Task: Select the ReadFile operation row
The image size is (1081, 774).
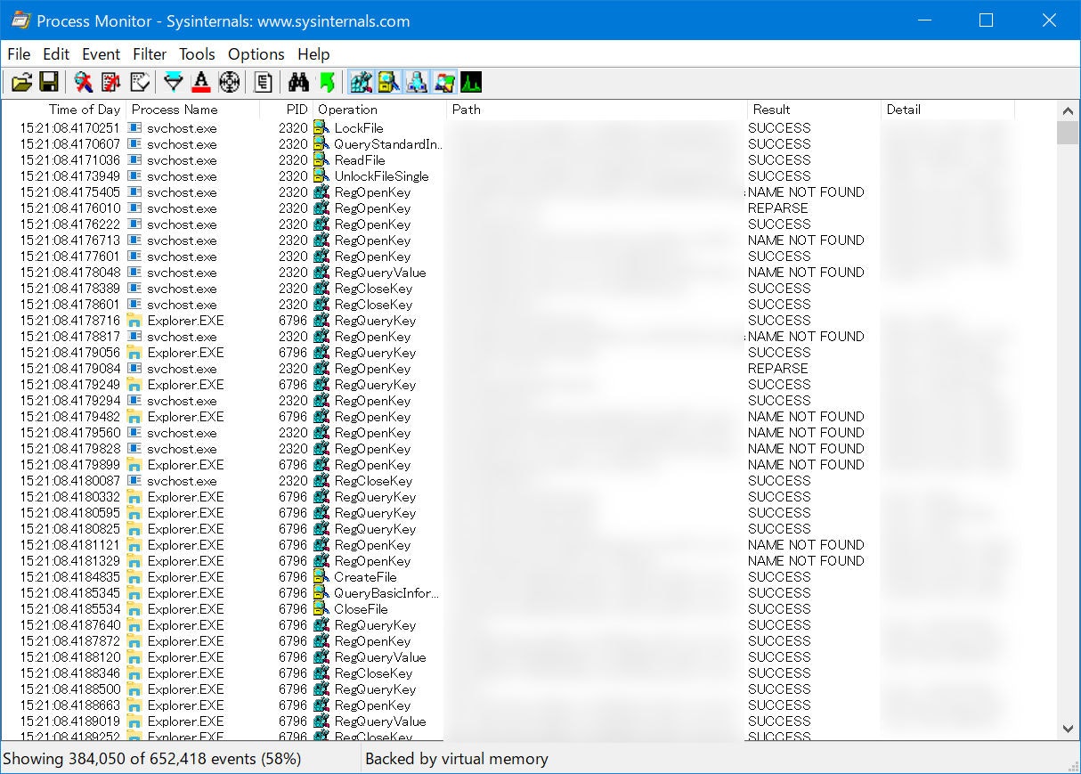Action: click(528, 160)
